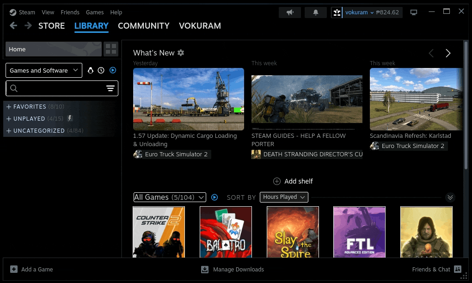Click lightning icon beside UNPLAYED
472x283 pixels.
tap(70, 118)
